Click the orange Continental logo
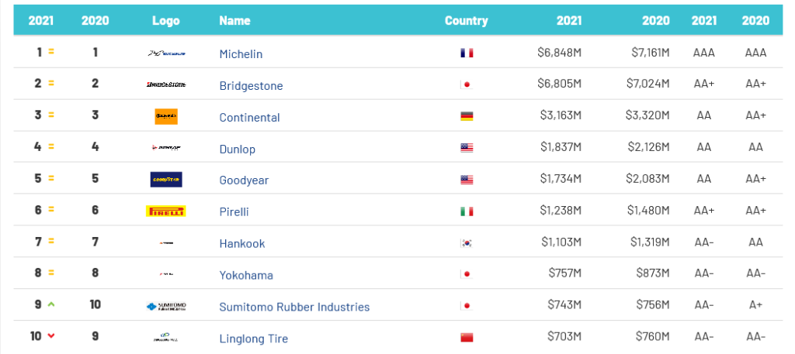 pyautogui.click(x=165, y=117)
